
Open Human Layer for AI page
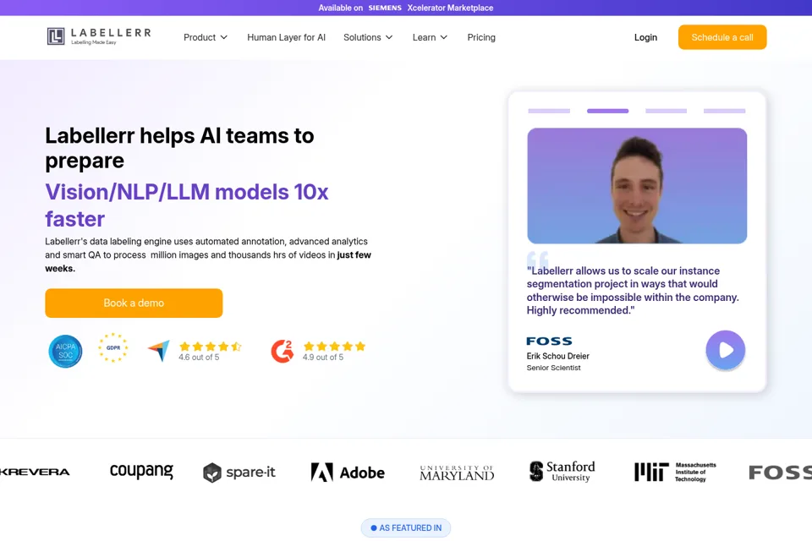coord(287,37)
